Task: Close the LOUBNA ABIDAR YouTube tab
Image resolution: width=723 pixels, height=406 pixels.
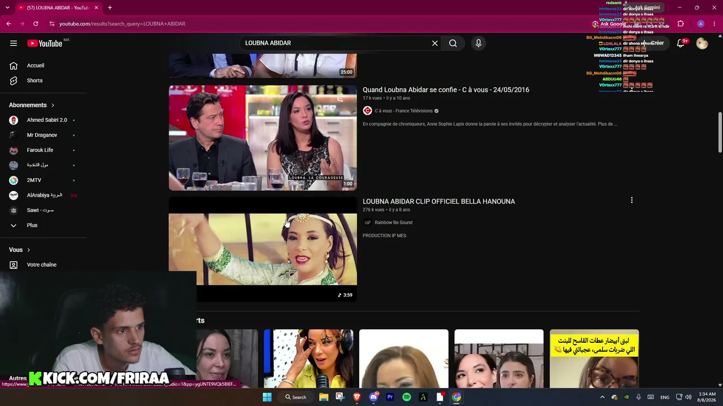Action: click(x=97, y=8)
